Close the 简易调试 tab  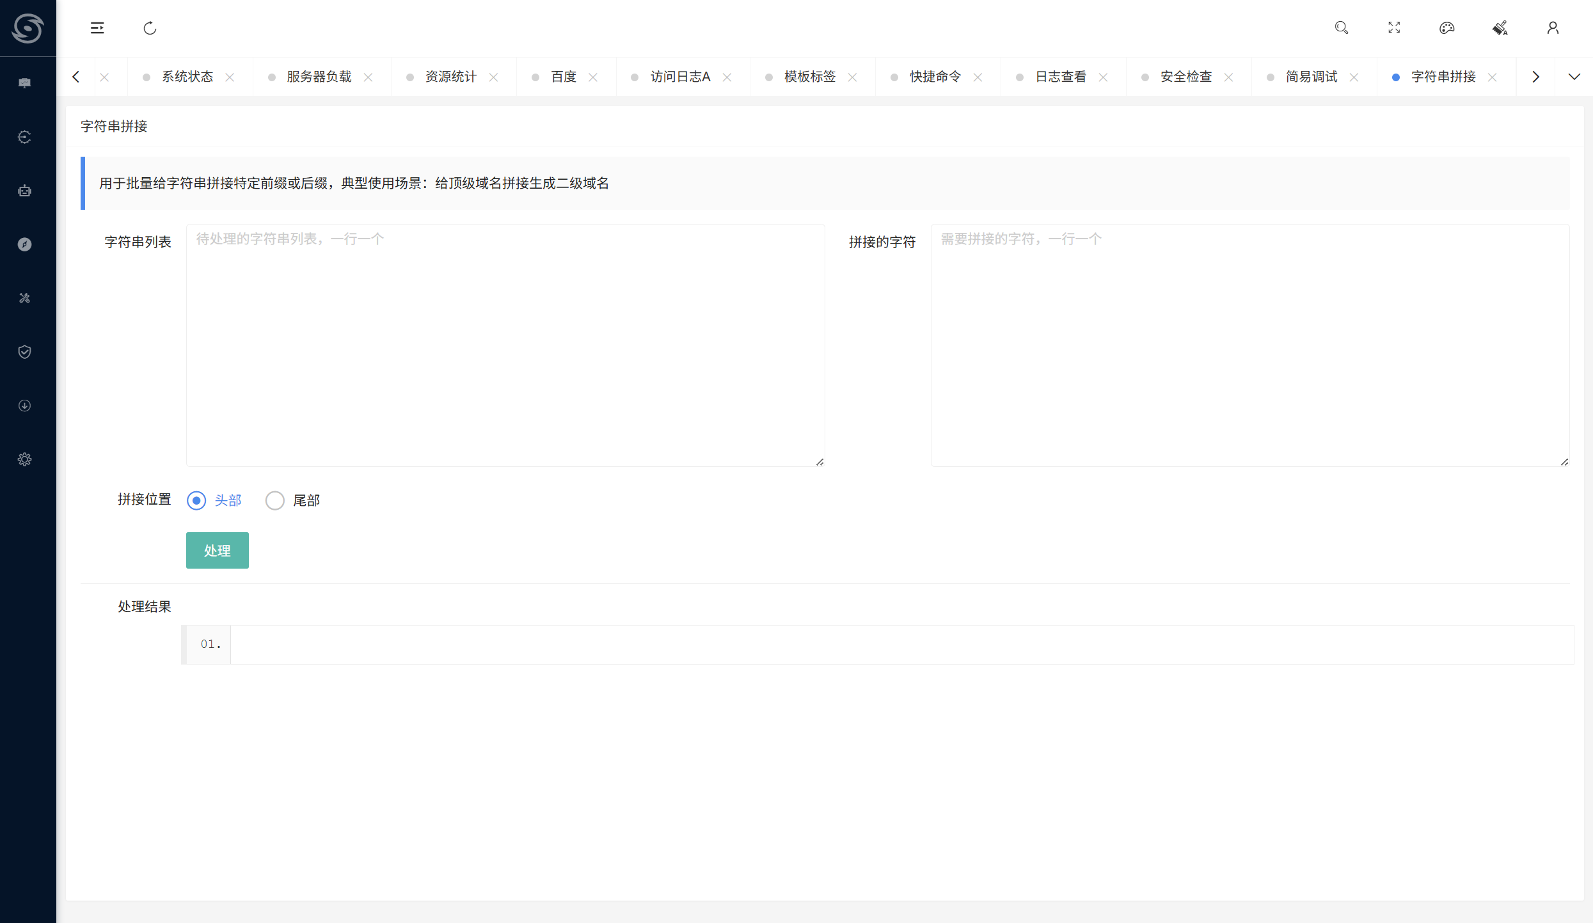1354,77
